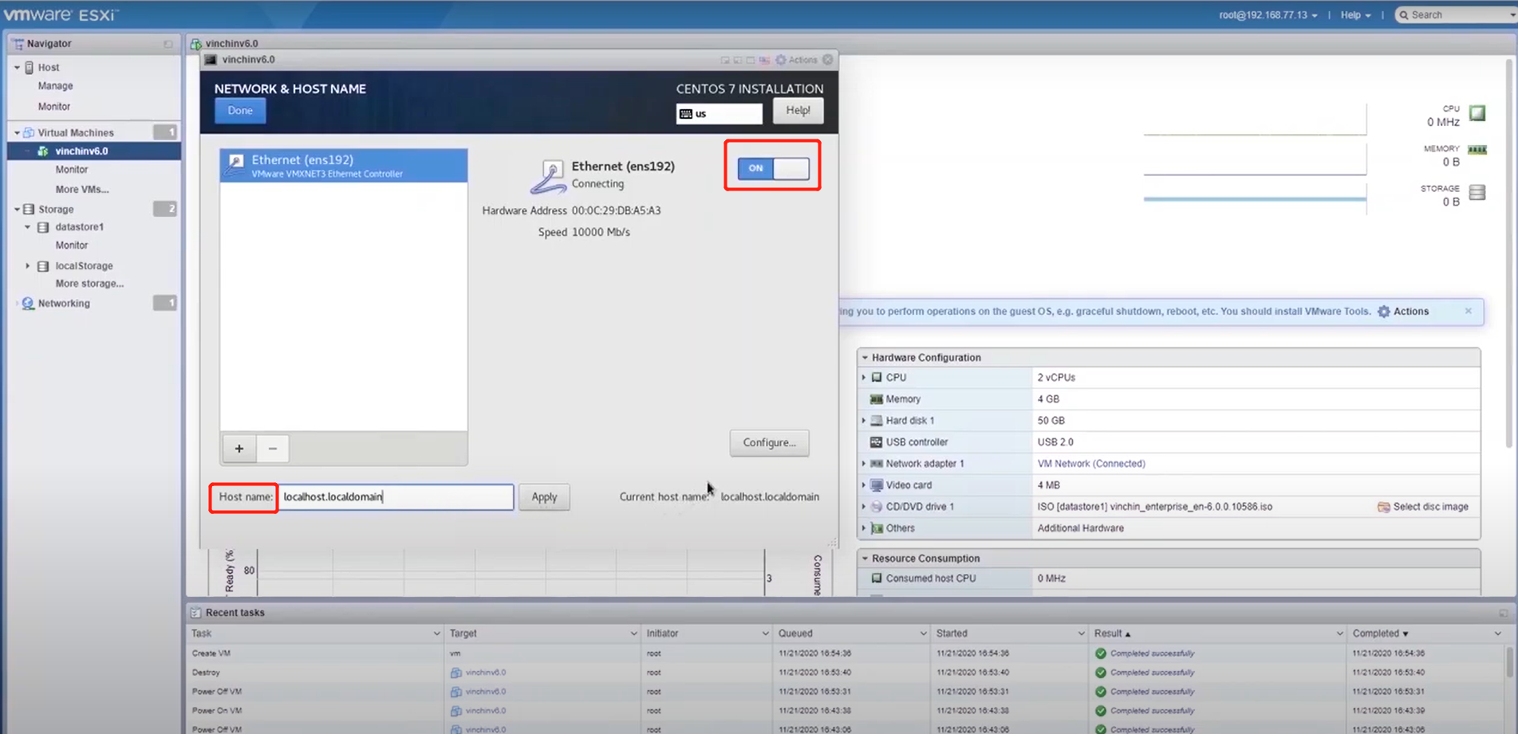The image size is (1518, 734).
Task: Expand the localStorage tree node
Action: point(27,266)
